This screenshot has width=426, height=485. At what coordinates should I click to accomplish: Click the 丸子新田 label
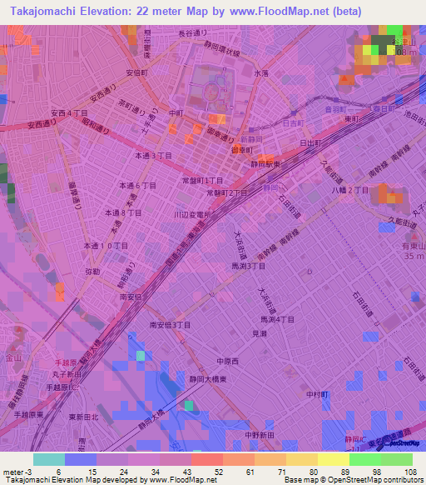(x=67, y=374)
